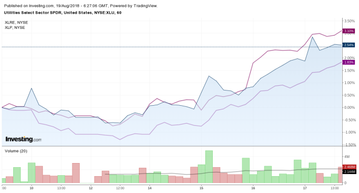Click the date label 10 on time axis

31,188
